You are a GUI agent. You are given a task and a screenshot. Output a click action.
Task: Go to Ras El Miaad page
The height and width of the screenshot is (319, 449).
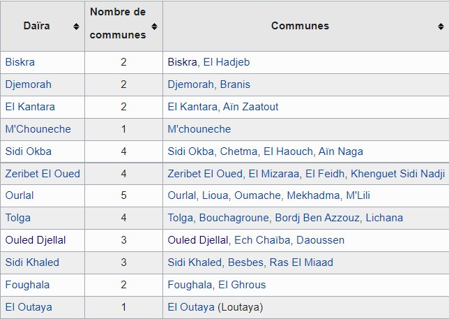(x=301, y=262)
